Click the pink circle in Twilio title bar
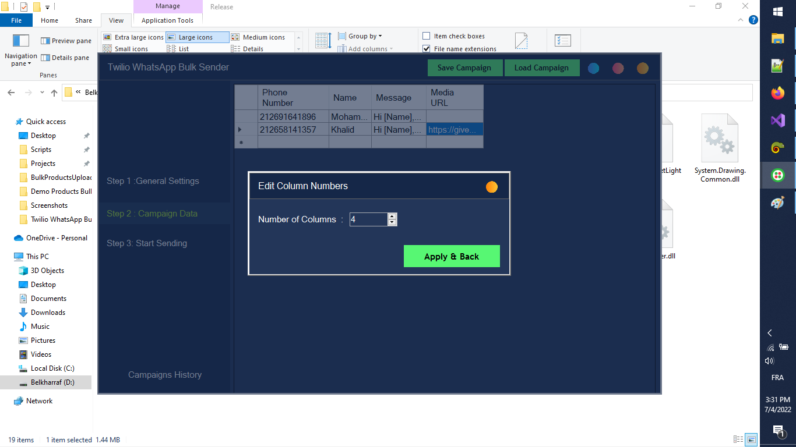The image size is (796, 447). tap(618, 68)
